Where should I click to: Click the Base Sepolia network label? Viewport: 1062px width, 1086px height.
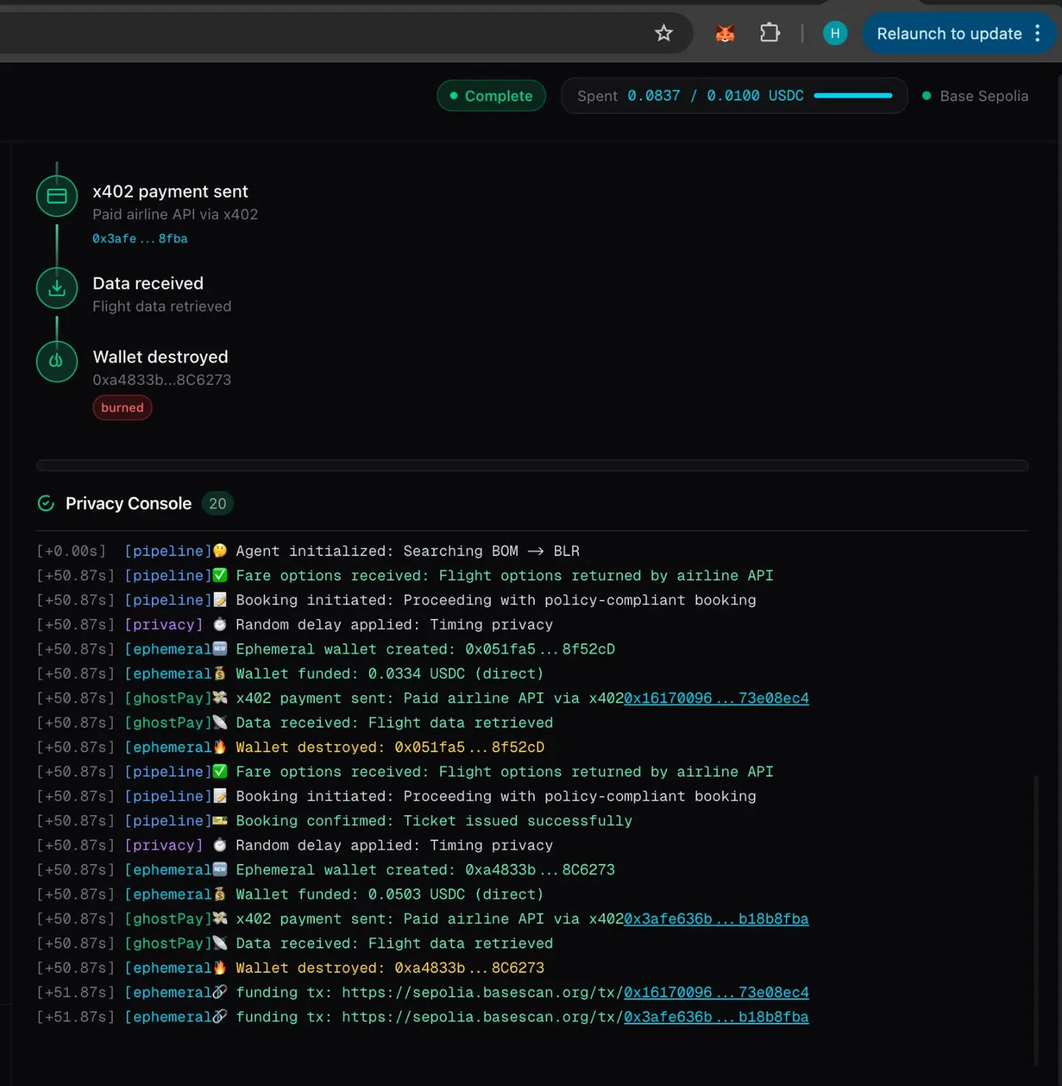[x=984, y=96]
